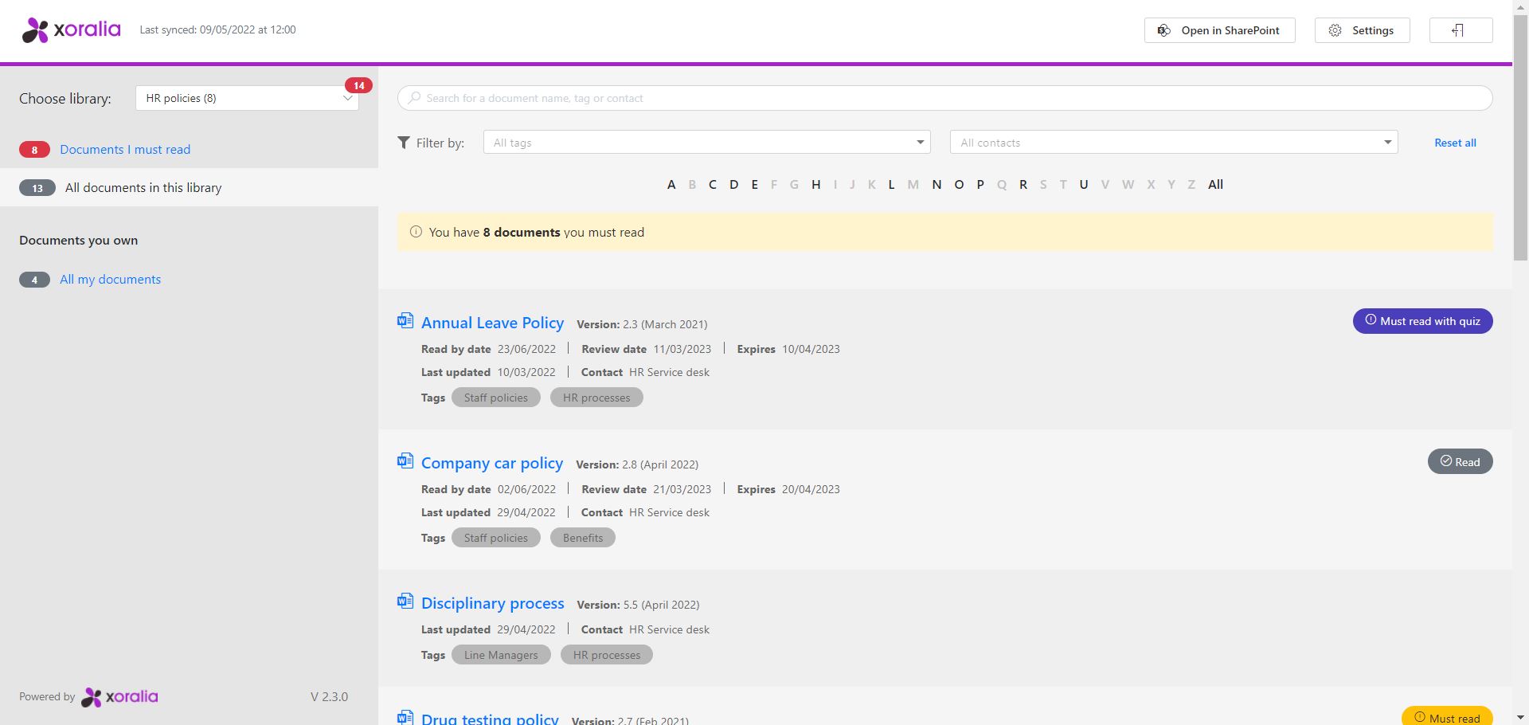The height and width of the screenshot is (725, 1529).
Task: Select All documents in this library
Action: [x=143, y=188]
